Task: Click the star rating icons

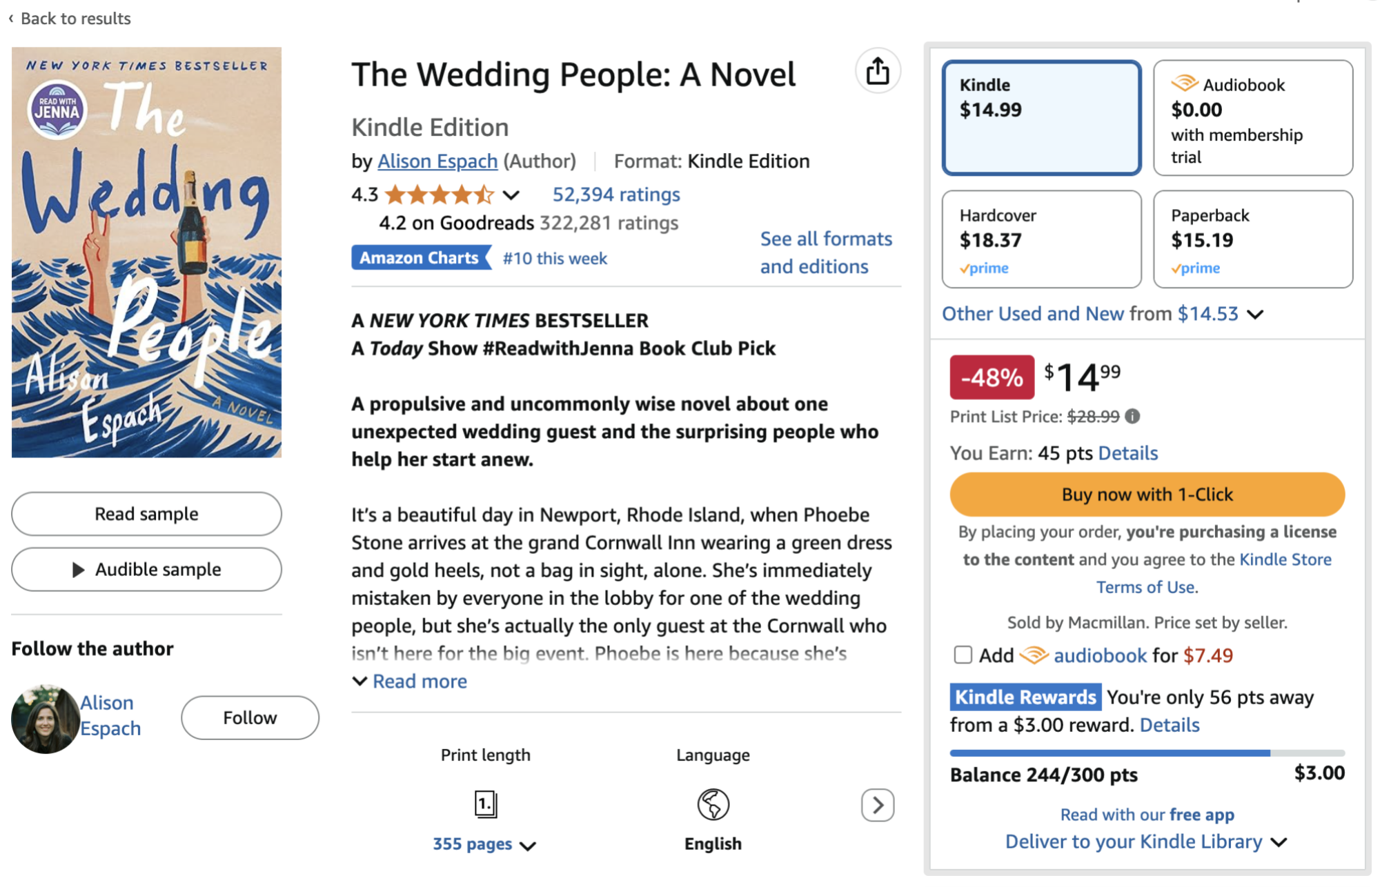Action: pyautogui.click(x=440, y=195)
